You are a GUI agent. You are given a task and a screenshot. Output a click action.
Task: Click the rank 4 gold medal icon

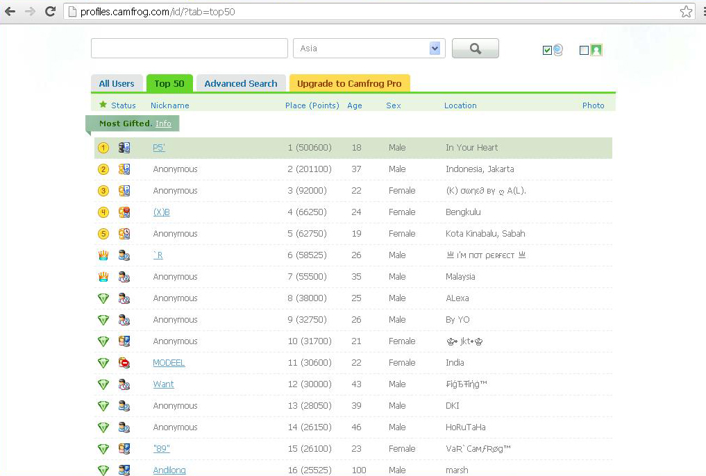103,212
